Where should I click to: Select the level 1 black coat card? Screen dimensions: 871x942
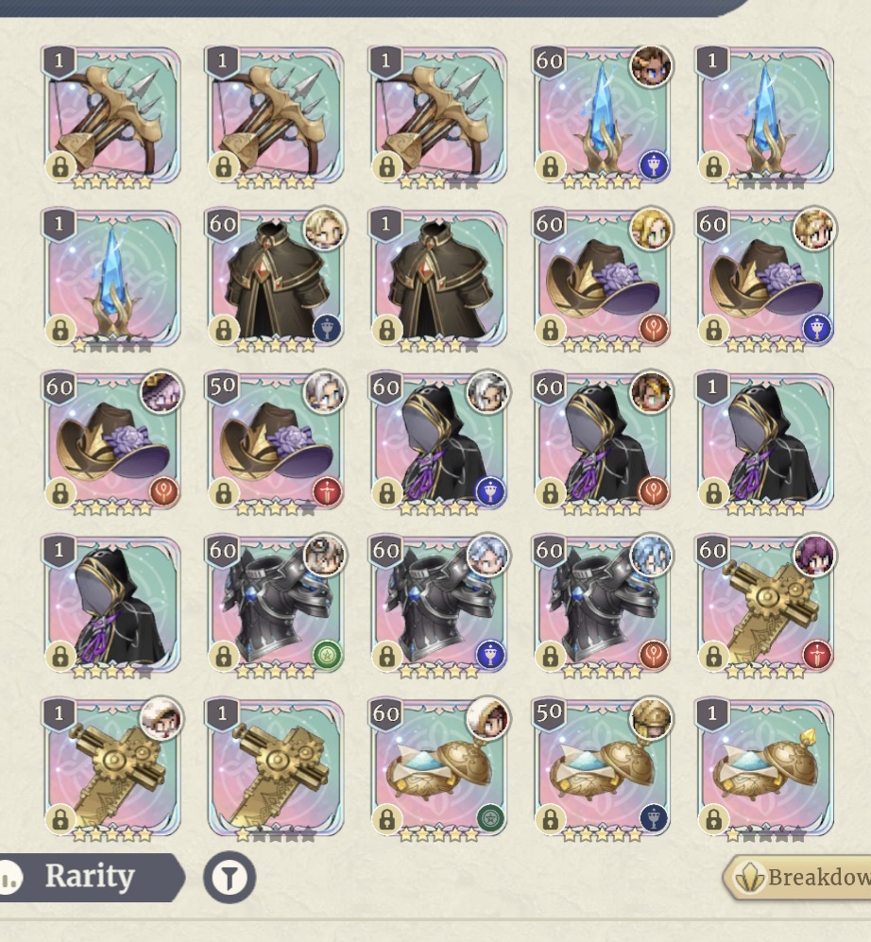point(438,280)
